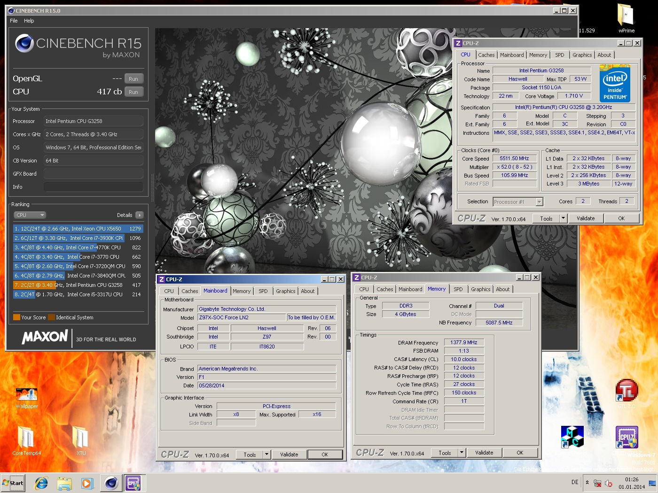This screenshot has height=493, width=658.
Task: Expand Tools arrow in CPU-Z Memory window
Action: (x=462, y=453)
